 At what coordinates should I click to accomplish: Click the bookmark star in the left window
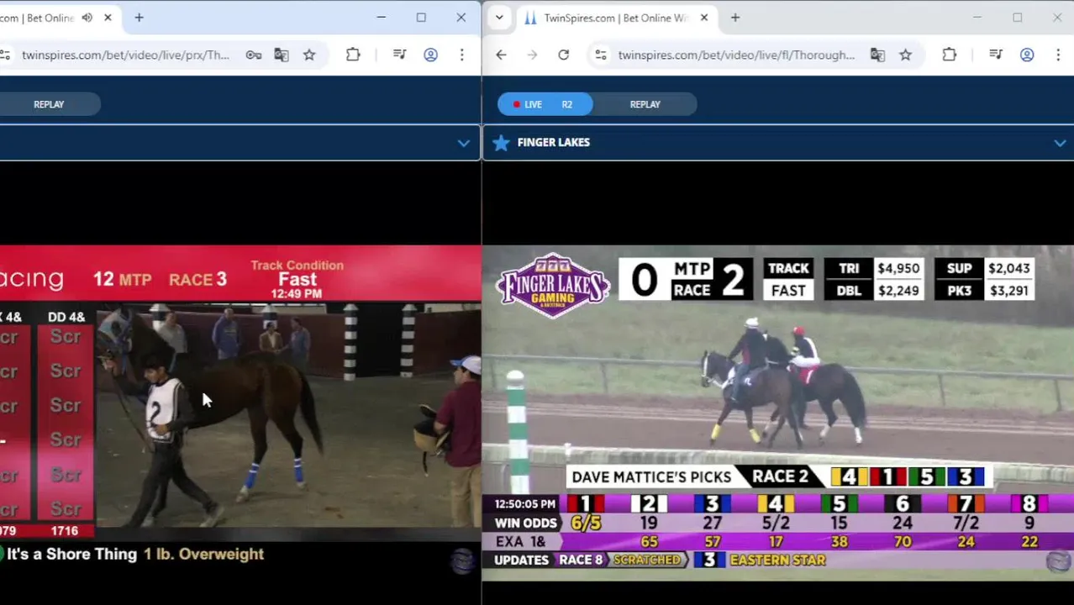[x=309, y=55]
